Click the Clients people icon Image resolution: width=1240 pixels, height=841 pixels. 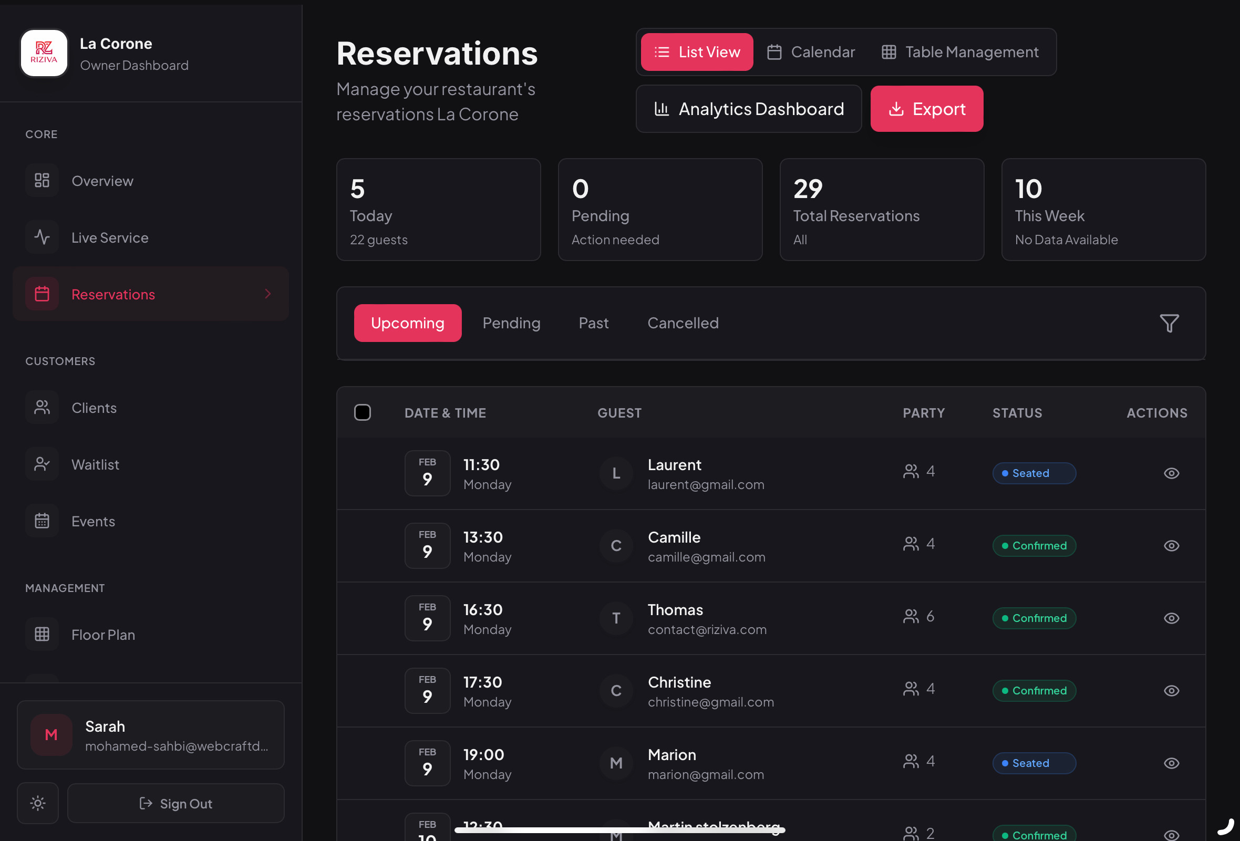coord(42,408)
